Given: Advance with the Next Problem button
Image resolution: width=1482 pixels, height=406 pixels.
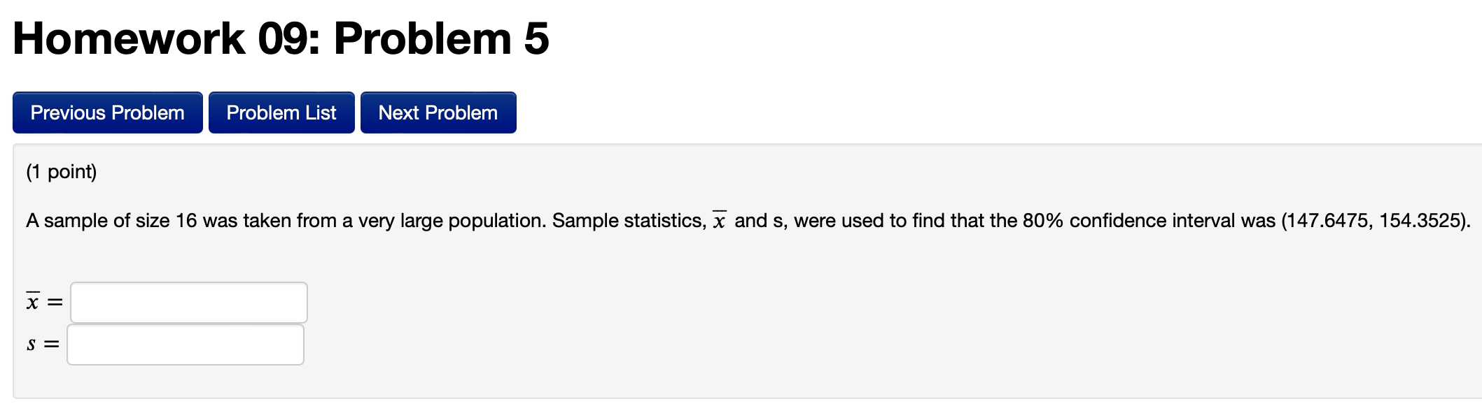Looking at the screenshot, I should [438, 112].
